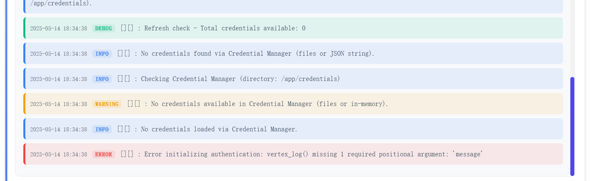The image size is (590, 181).
Task: Click the "No credentials found via Credential Manager" message
Action: (x=257, y=54)
